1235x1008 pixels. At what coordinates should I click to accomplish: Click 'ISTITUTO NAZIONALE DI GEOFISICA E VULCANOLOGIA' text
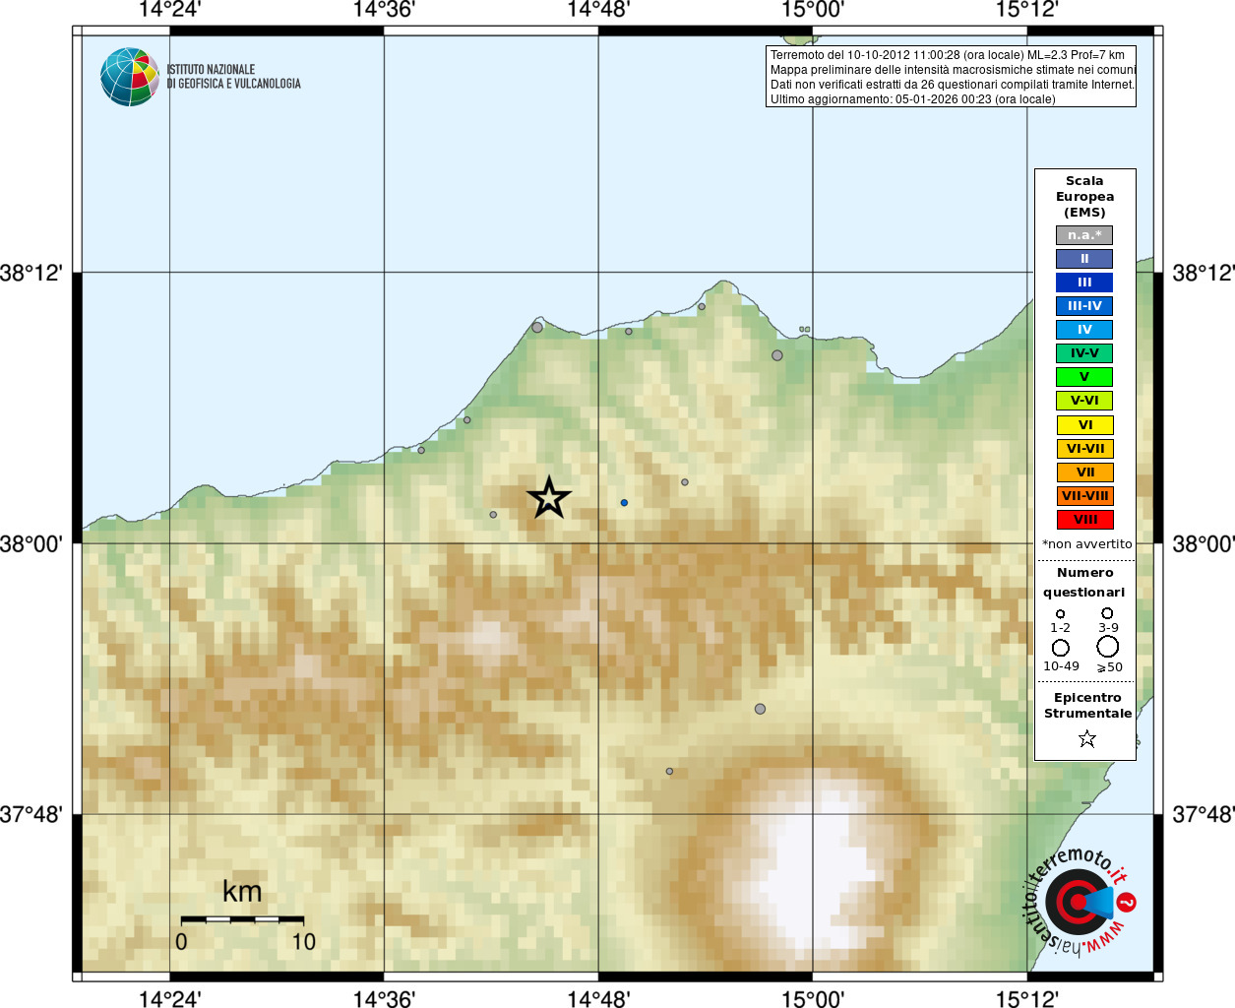[234, 77]
